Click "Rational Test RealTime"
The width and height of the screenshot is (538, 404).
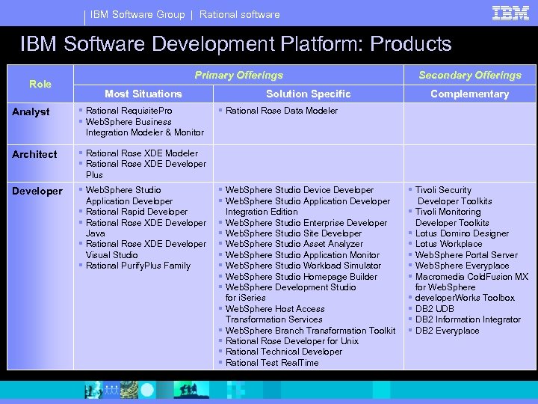click(x=272, y=363)
